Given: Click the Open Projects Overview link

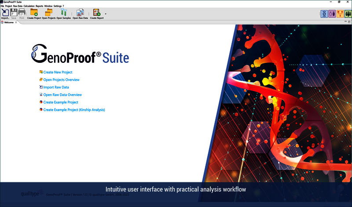Looking at the screenshot, I should [x=61, y=80].
